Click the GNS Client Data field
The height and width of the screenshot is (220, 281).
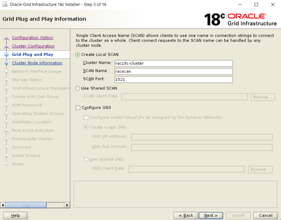click(x=186, y=169)
